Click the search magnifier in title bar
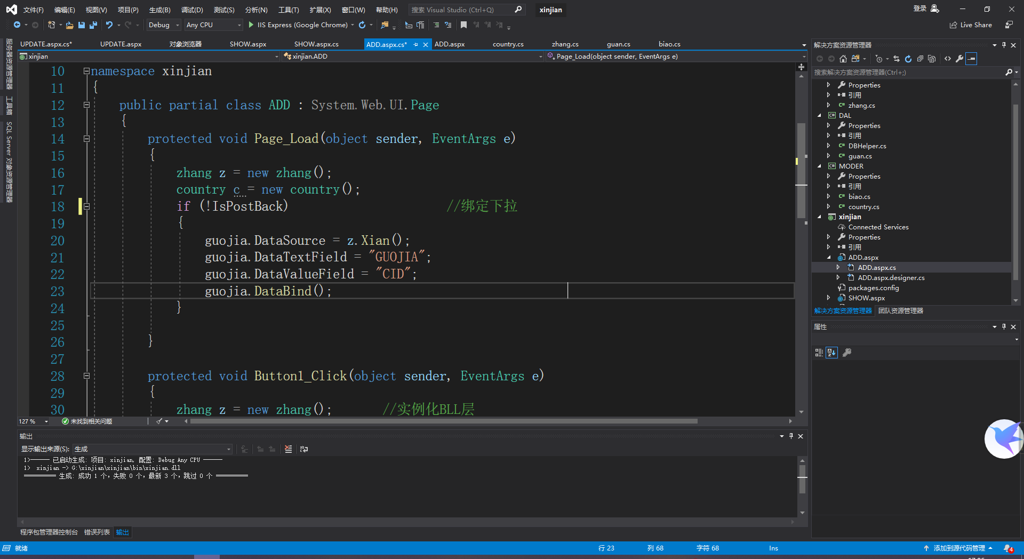 [518, 10]
